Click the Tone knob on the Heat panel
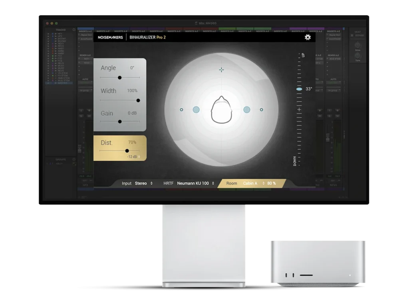The height and width of the screenshot is (306, 409). click(357, 56)
